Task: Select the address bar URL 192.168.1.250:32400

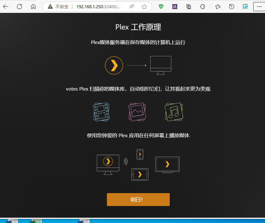Action: 98,7
